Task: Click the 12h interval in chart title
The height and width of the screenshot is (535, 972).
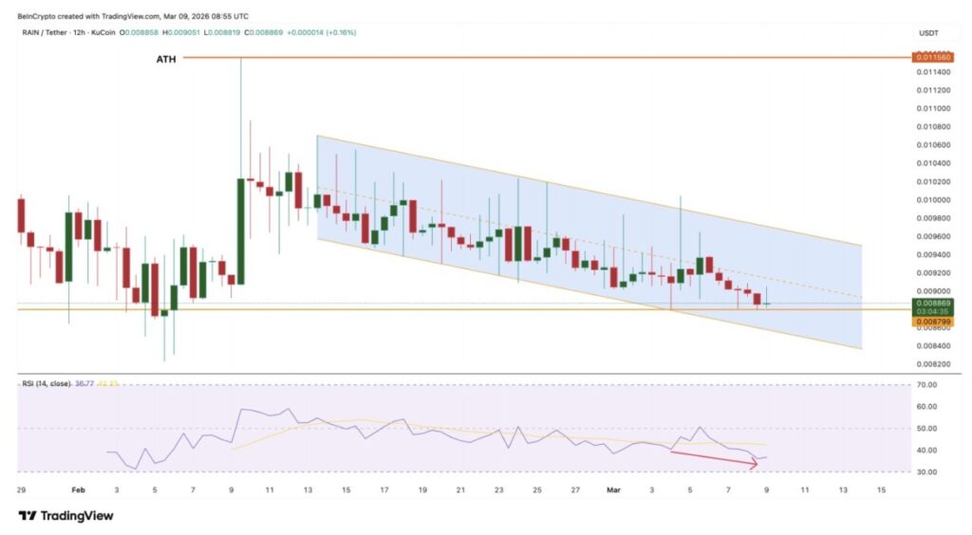Action: point(87,32)
